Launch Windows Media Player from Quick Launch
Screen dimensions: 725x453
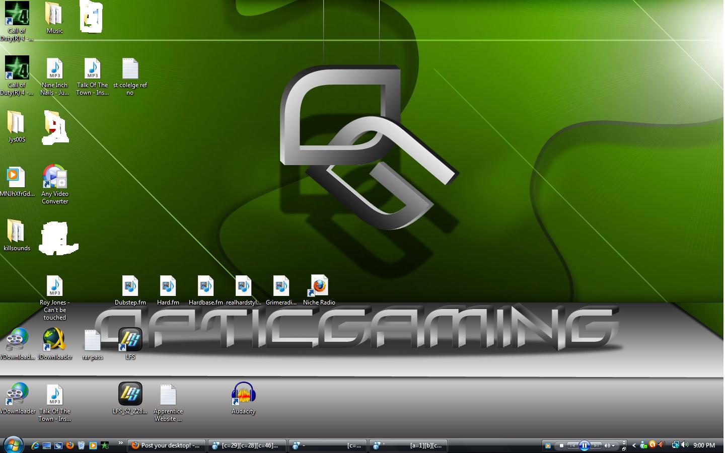[x=93, y=445]
